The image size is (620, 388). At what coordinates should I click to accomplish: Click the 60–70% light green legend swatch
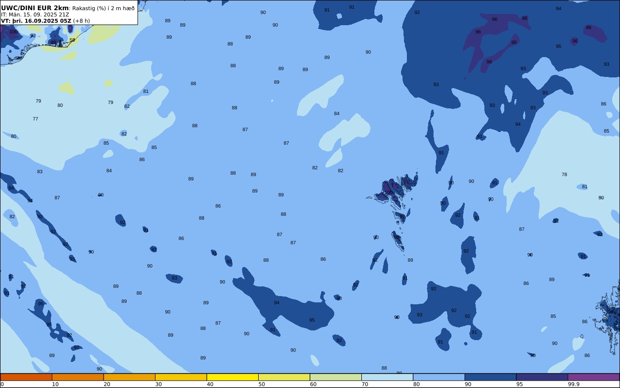click(336, 377)
